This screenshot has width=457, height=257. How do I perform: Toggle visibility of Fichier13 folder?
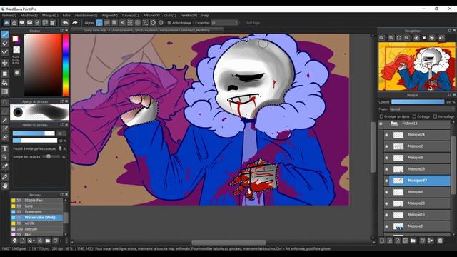[381, 124]
